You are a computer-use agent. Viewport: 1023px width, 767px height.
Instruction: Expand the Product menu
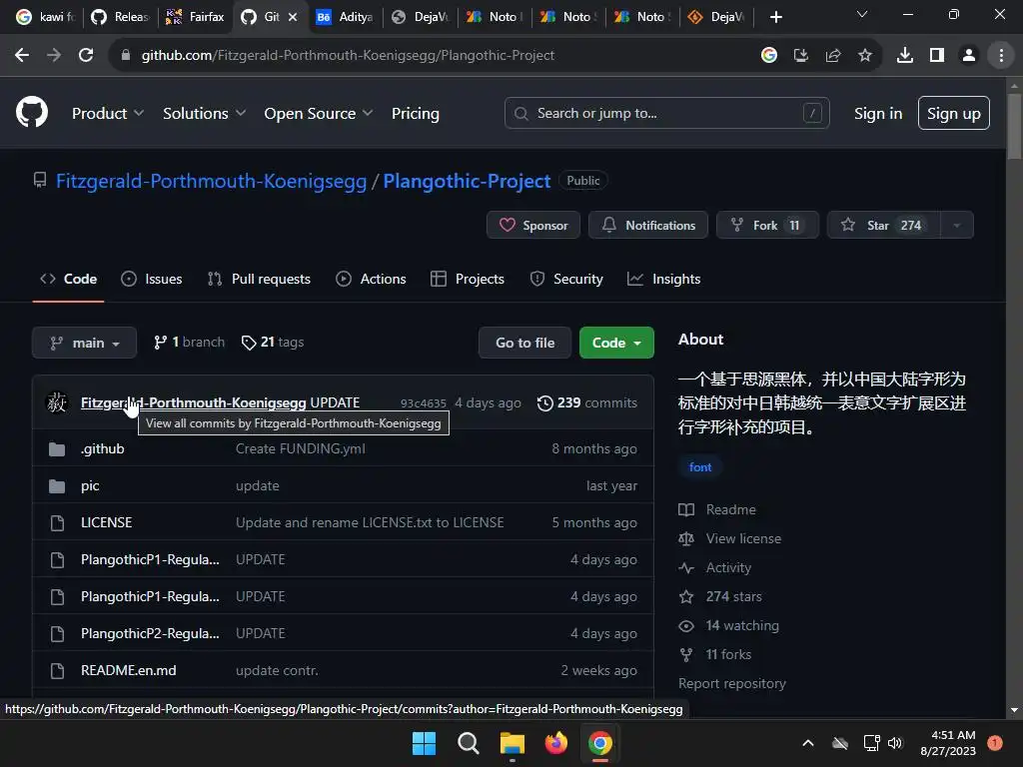point(108,114)
